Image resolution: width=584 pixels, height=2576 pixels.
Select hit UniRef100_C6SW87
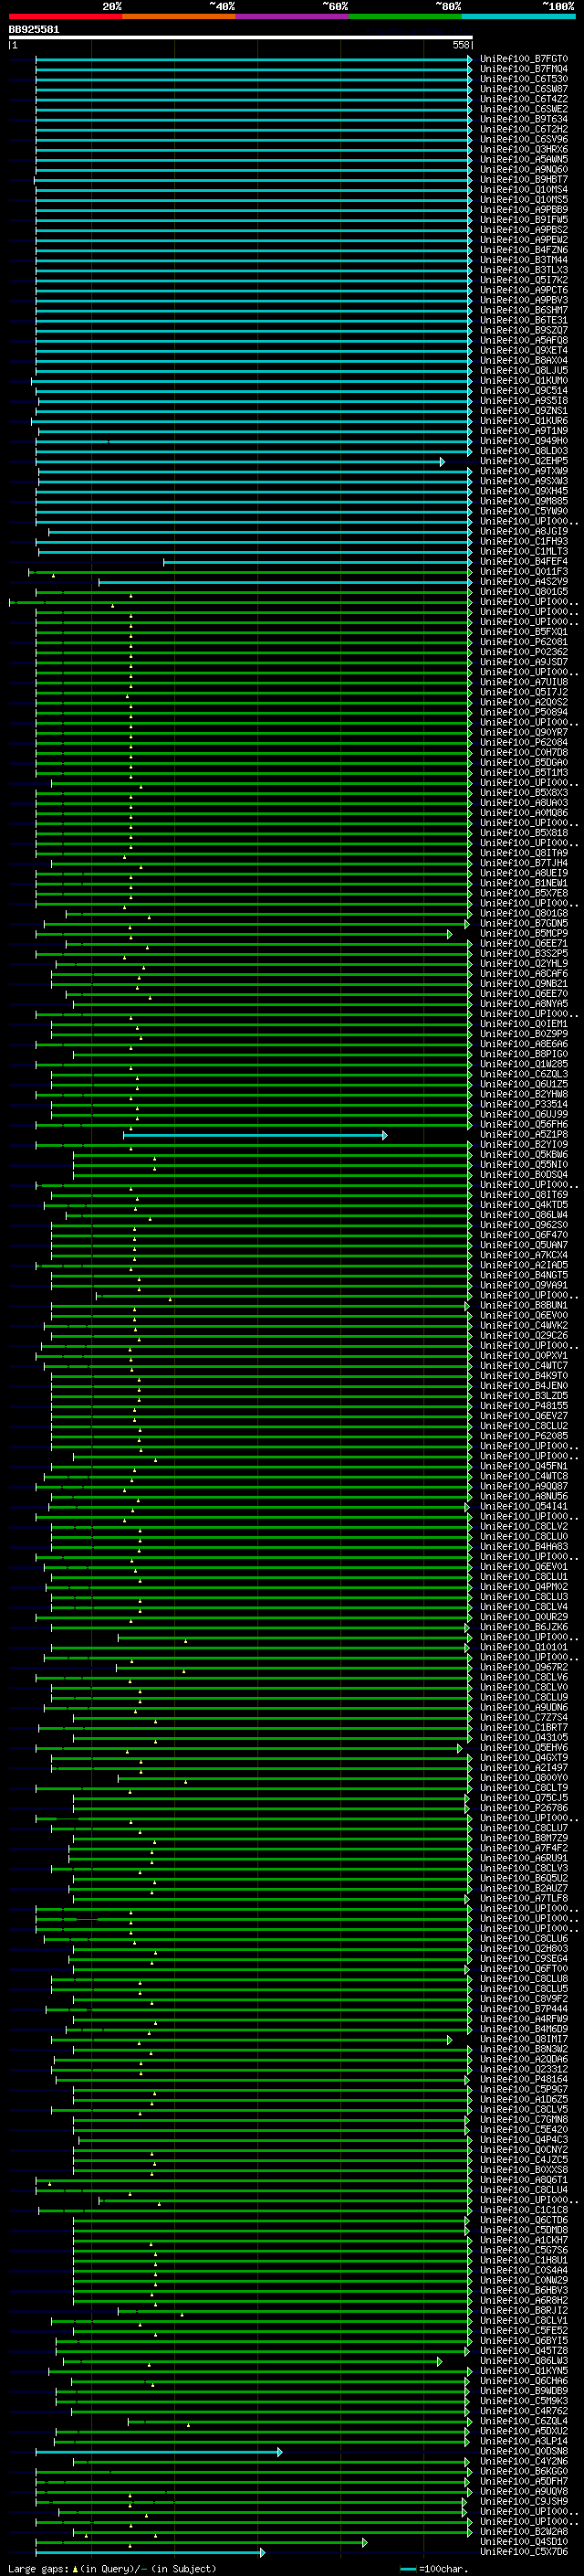523,89
